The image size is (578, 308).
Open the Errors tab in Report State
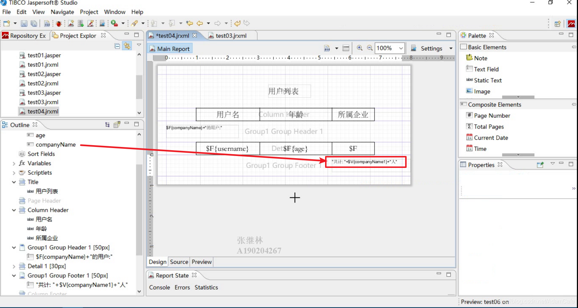click(182, 287)
